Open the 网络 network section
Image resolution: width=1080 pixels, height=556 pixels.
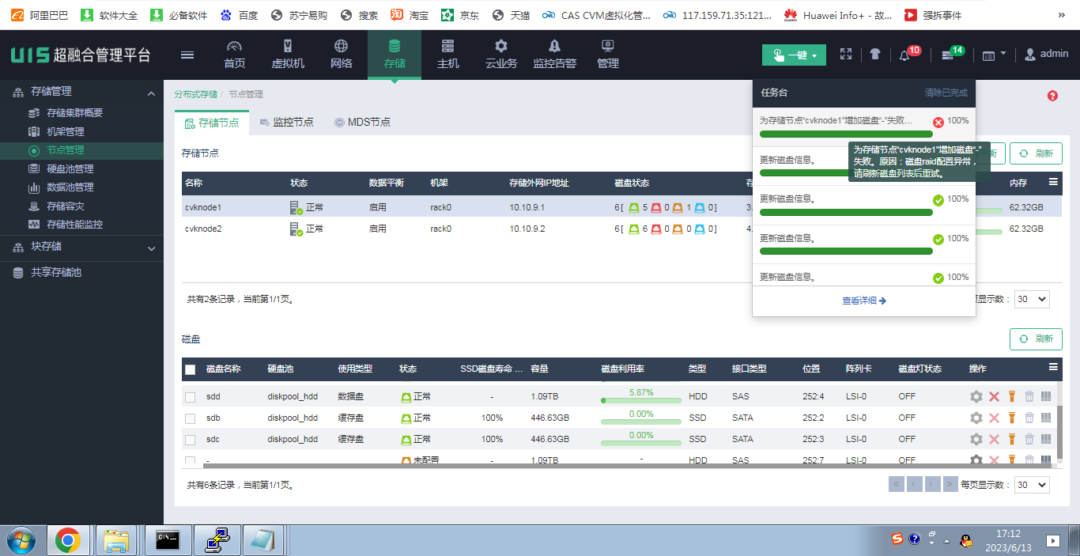coord(341,55)
